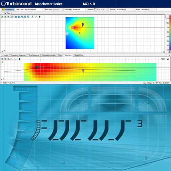Click the small corner icon at top view bottom-right
The width and height of the screenshot is (171, 171).
164,52
